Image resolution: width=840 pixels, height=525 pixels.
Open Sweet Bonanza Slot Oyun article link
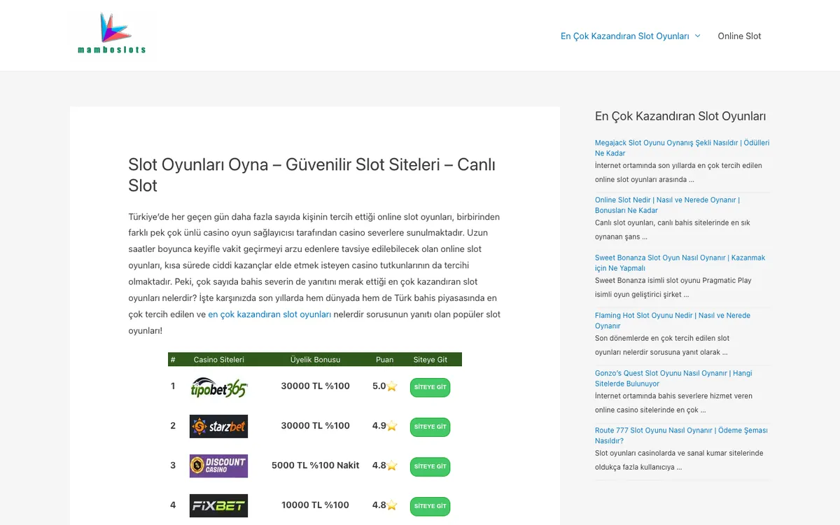(x=680, y=262)
